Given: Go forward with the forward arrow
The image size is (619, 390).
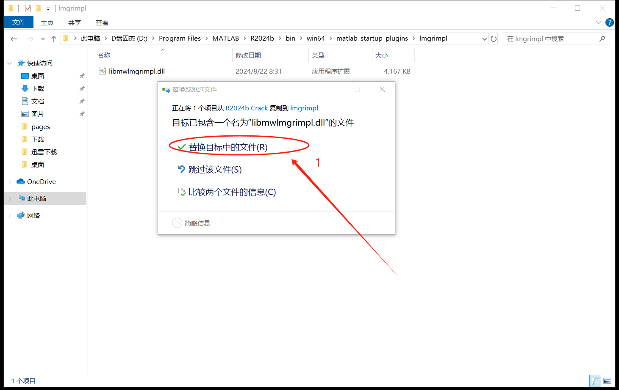Looking at the screenshot, I should pyautogui.click(x=30, y=38).
